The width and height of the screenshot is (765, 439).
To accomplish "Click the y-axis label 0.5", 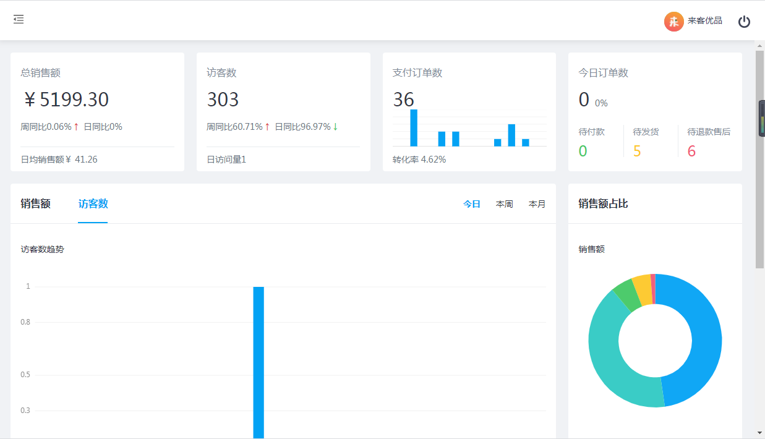I will point(25,375).
